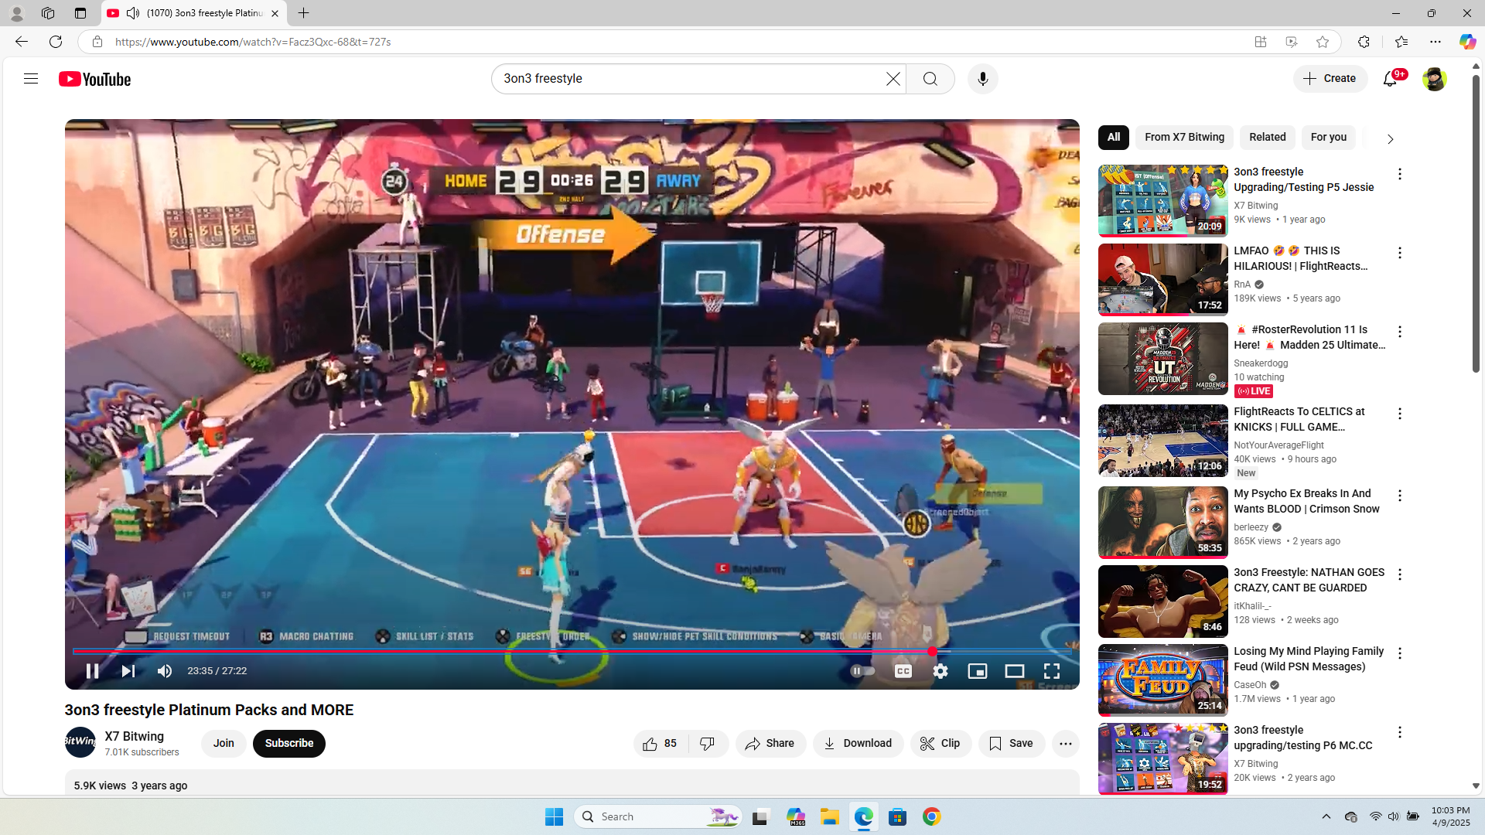Open Google Chrome from the taskbar
Image resolution: width=1485 pixels, height=835 pixels.
[932, 816]
